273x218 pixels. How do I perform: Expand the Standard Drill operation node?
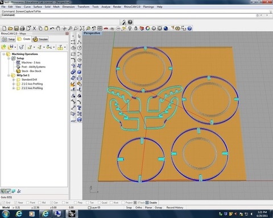(14, 79)
